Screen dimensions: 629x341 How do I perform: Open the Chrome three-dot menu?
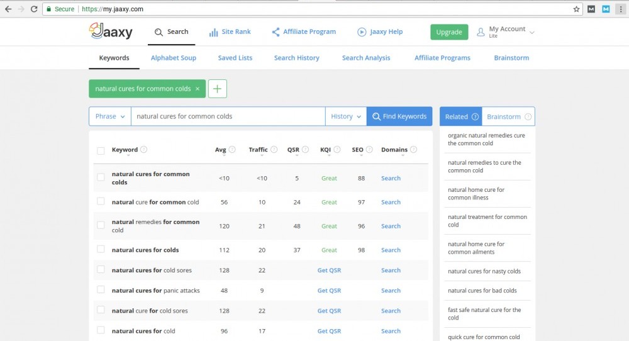click(621, 9)
